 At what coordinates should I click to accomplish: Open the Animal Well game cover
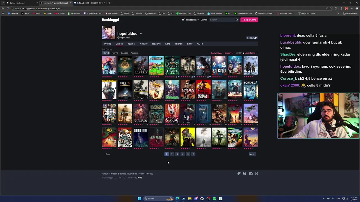[x=140, y=137]
